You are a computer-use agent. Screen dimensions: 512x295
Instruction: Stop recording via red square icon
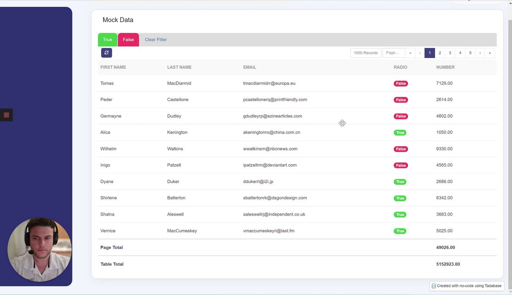6,115
